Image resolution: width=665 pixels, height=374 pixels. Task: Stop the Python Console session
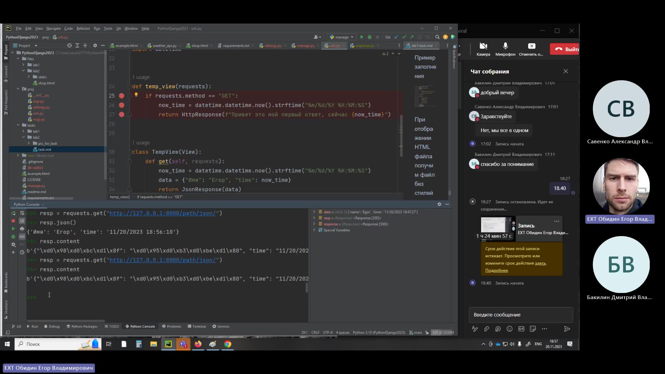[x=13, y=221]
